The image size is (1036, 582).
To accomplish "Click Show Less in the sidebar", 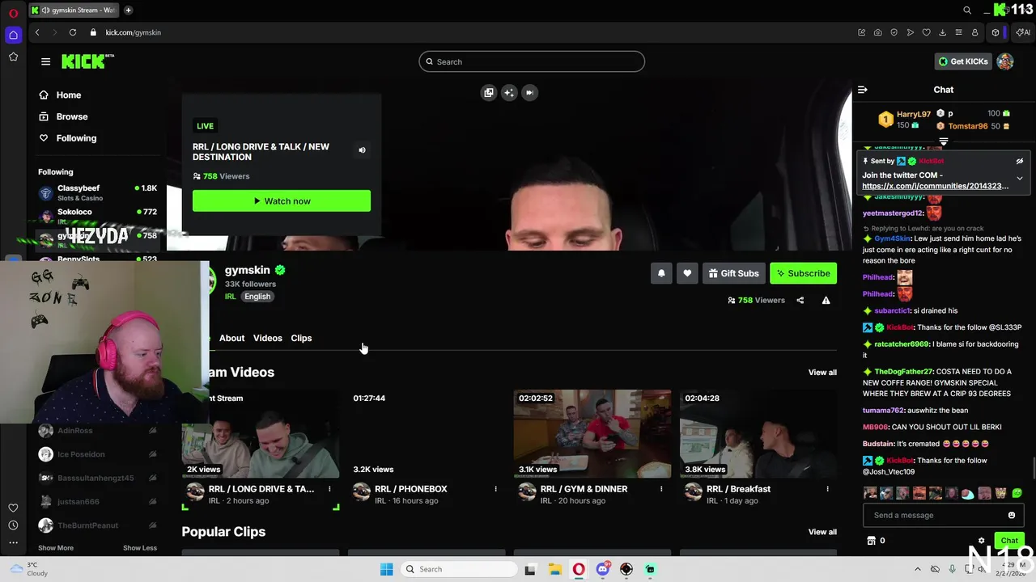I will [x=140, y=548].
